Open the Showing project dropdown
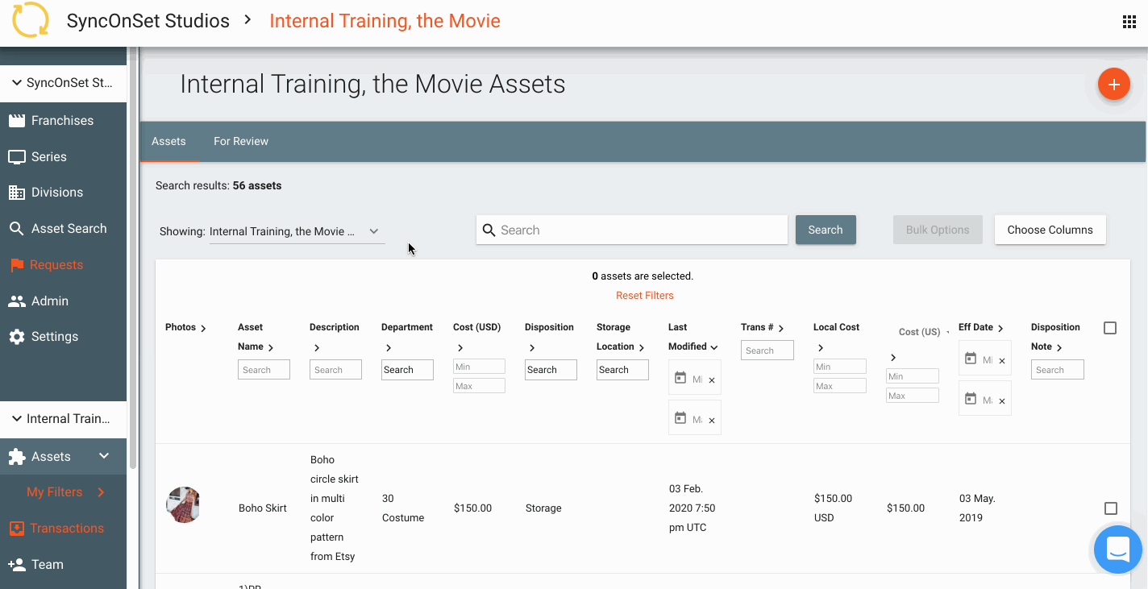 297,231
